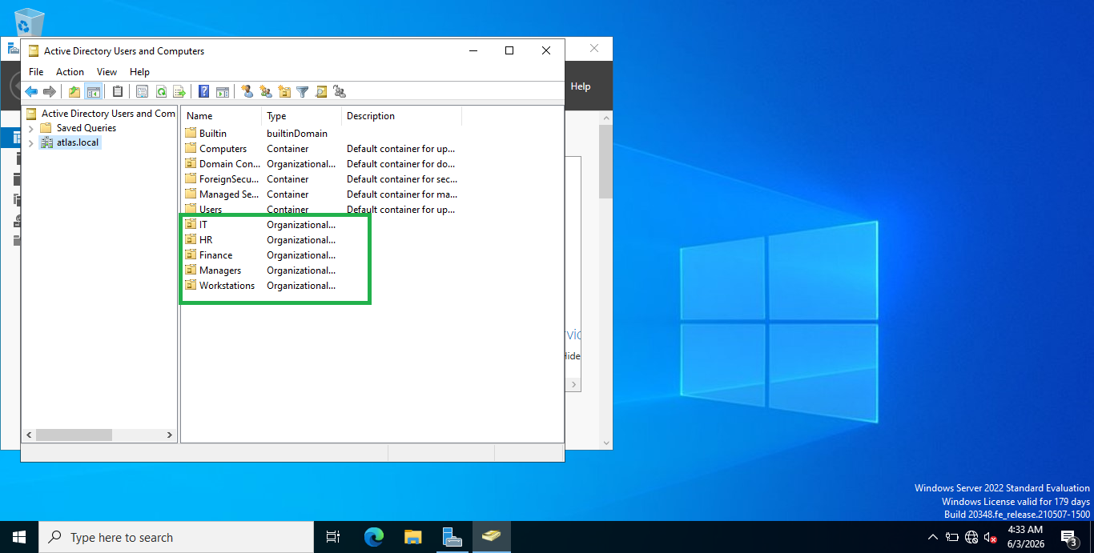1094x553 pixels.
Task: Go up one level with the folder-arrow icon
Action: (x=74, y=91)
